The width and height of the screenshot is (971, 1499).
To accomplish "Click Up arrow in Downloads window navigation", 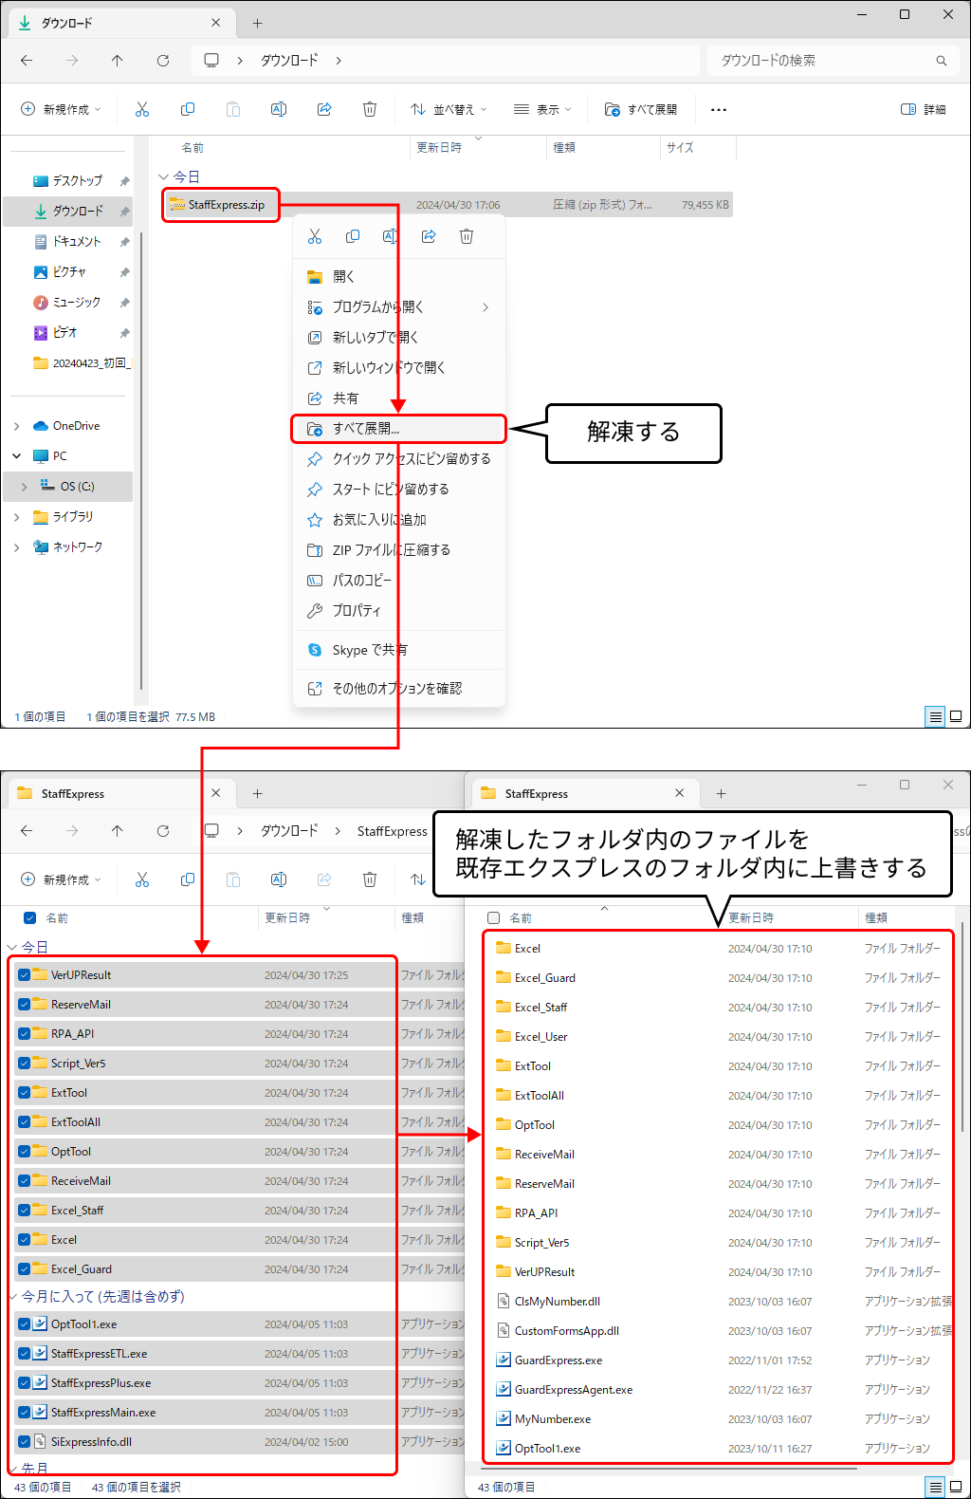I will click(118, 61).
